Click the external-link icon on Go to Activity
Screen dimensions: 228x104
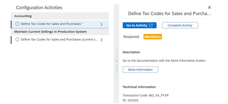point(151,25)
